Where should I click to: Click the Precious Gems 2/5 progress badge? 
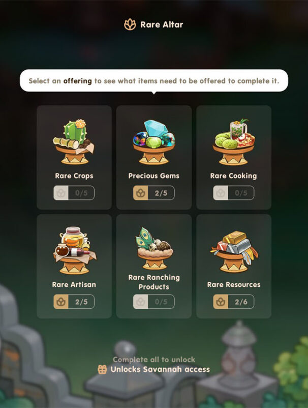154,193
